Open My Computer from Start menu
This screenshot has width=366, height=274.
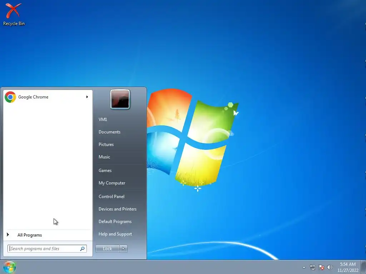(112, 183)
